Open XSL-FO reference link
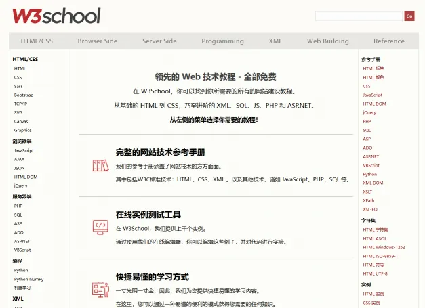The width and height of the screenshot is (425, 308). click(370, 209)
